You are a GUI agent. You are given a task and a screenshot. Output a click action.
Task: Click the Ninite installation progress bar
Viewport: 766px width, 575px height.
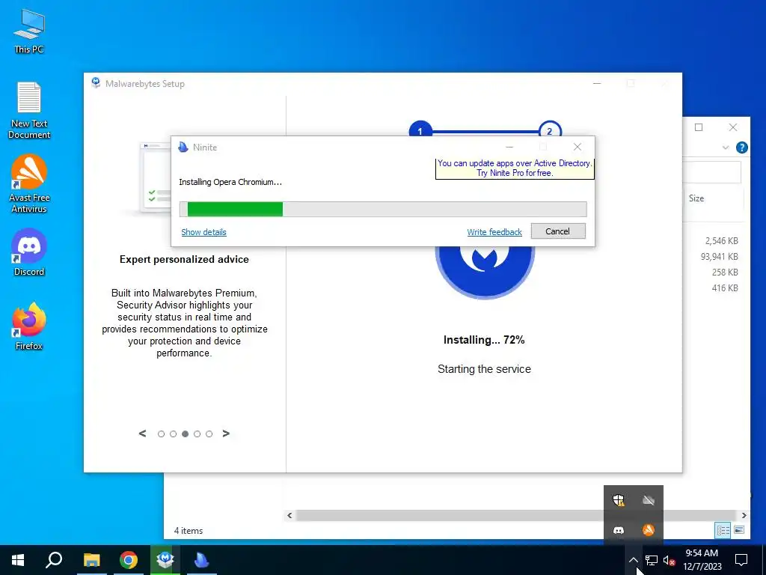click(x=383, y=209)
